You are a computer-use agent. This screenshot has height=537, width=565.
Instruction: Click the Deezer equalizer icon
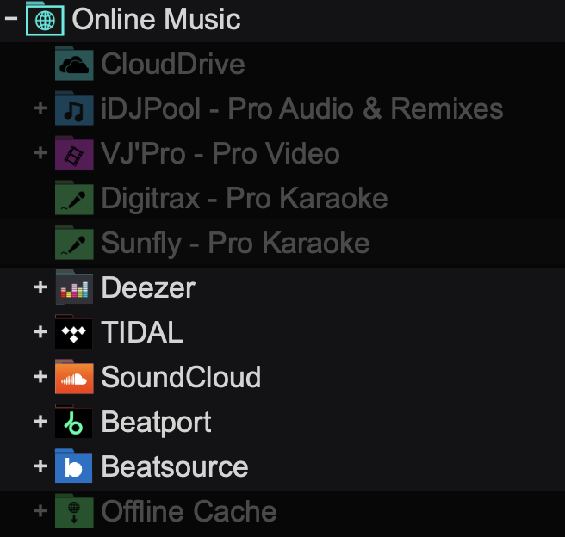point(73,287)
